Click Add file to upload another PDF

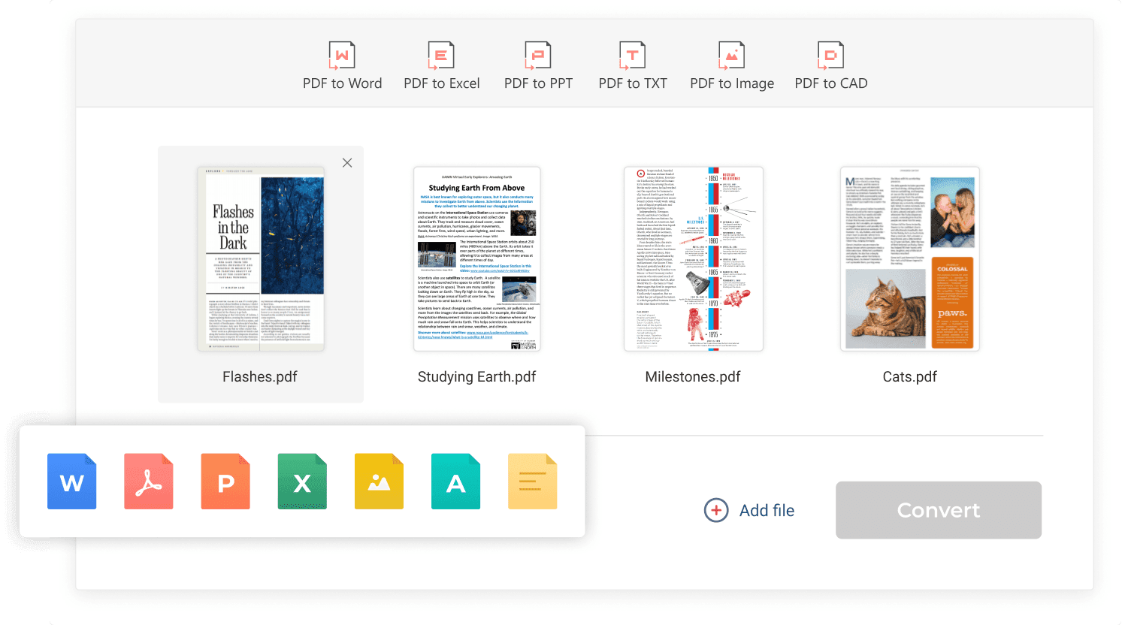point(749,511)
